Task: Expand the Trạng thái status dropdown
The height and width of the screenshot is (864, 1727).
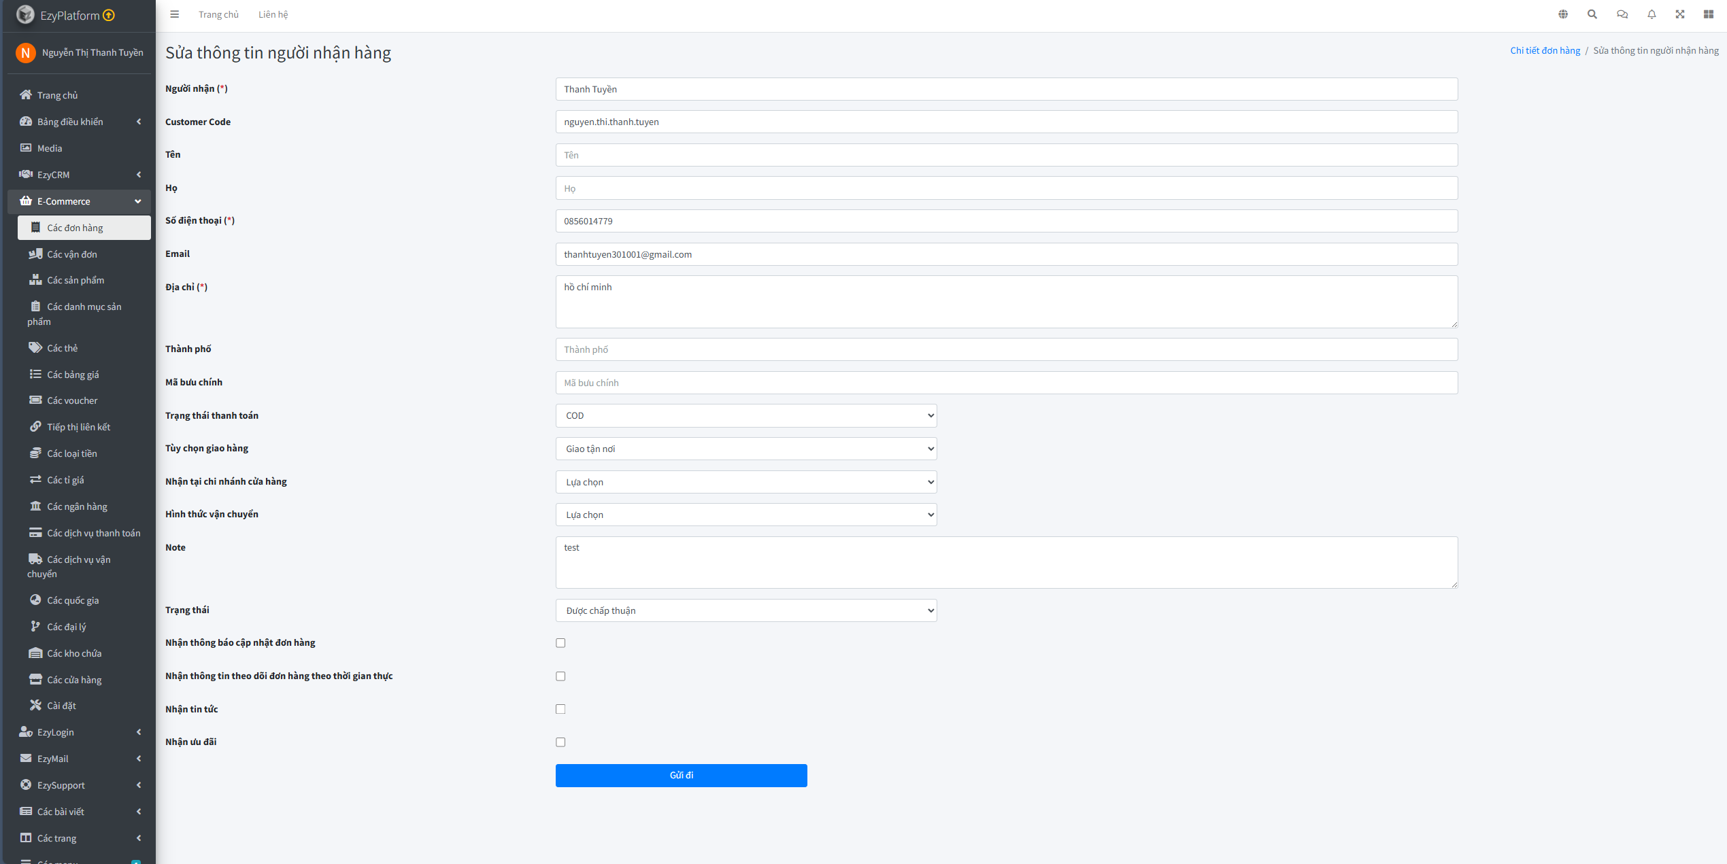Action: pyautogui.click(x=745, y=610)
